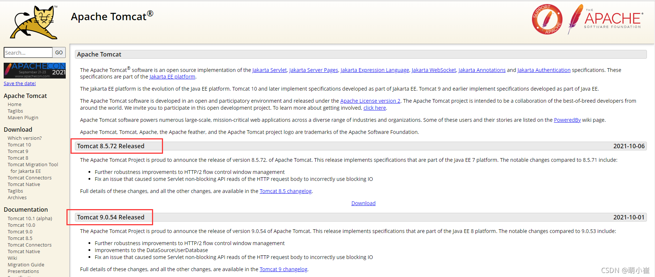Follow the Jakarta Authentication link
Image resolution: width=655 pixels, height=277 pixels.
[x=544, y=70]
